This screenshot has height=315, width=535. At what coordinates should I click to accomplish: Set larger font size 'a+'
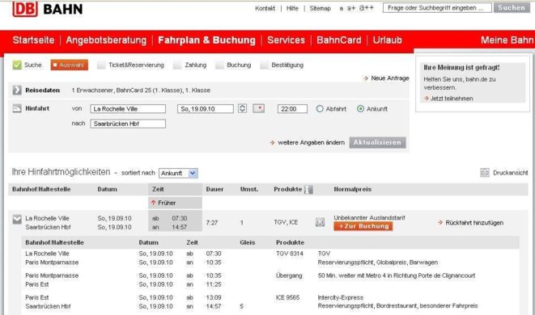[x=351, y=8]
